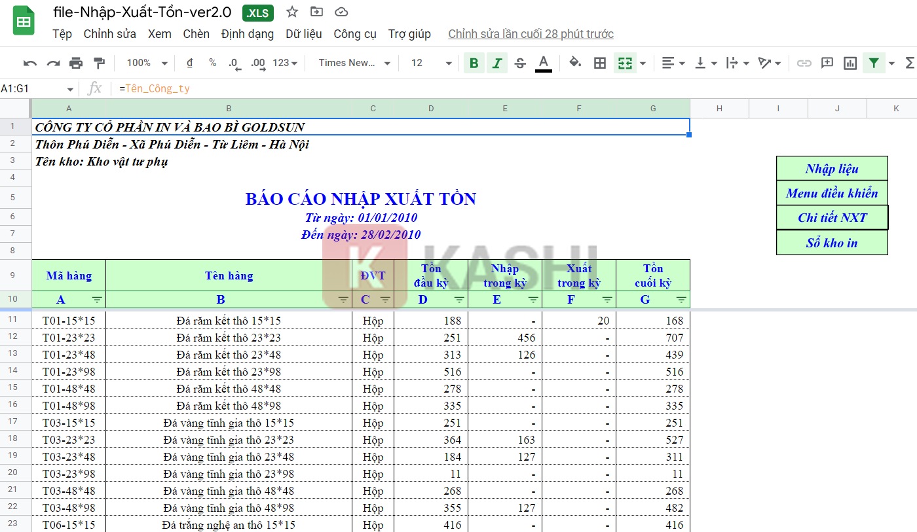Click the Chỉnh sửa lần cuối link
The image size is (917, 532).
pos(531,33)
